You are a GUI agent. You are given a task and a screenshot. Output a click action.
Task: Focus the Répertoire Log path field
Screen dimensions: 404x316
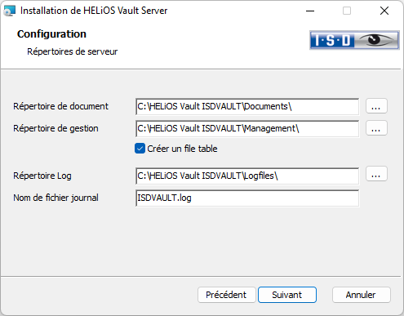[x=247, y=176]
